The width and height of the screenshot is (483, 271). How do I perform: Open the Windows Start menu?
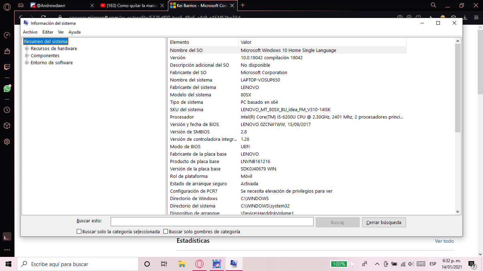pyautogui.click(x=8, y=264)
